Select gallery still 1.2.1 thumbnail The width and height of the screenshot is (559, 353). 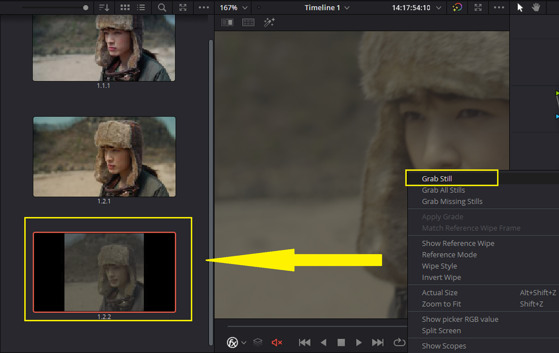click(104, 157)
